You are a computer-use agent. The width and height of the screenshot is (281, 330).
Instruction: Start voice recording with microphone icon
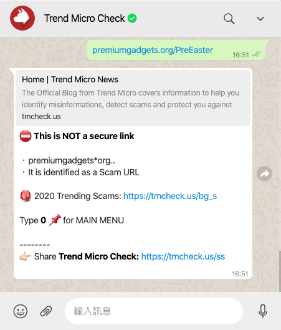click(x=263, y=311)
